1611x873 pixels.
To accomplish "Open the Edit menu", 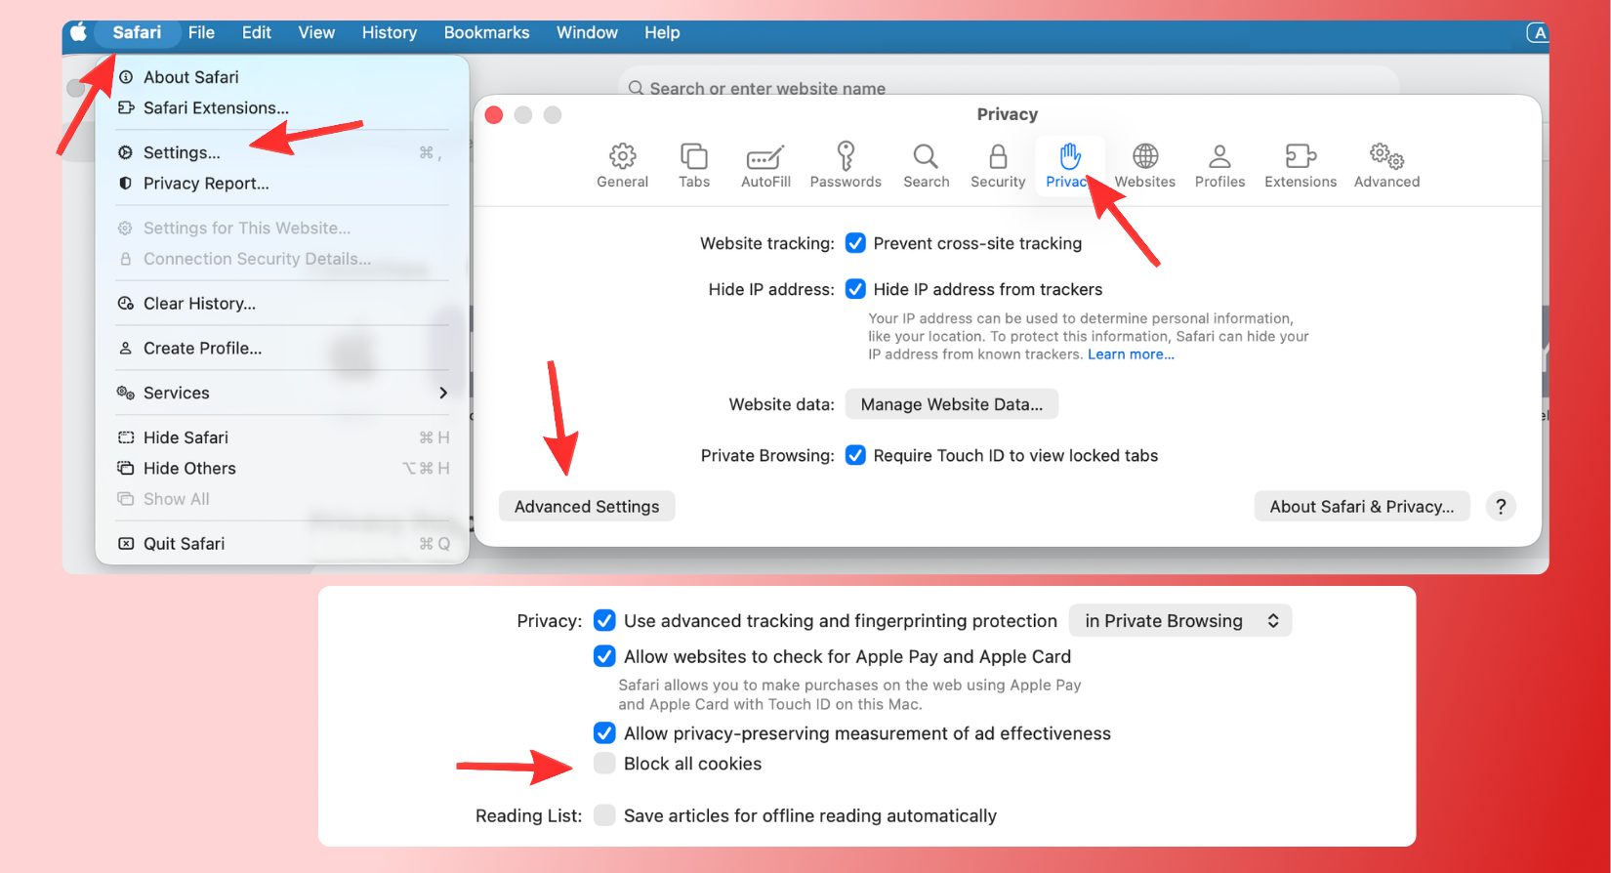I will (257, 32).
